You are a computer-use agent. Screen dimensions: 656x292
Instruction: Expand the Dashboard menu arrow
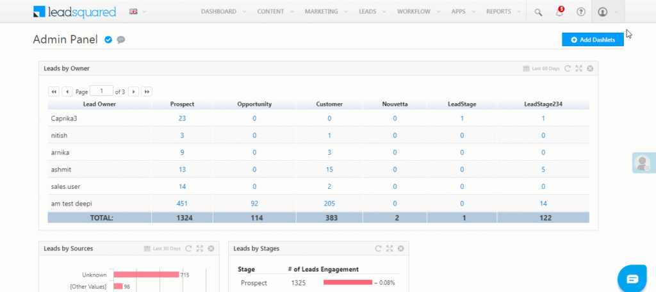[244, 12]
